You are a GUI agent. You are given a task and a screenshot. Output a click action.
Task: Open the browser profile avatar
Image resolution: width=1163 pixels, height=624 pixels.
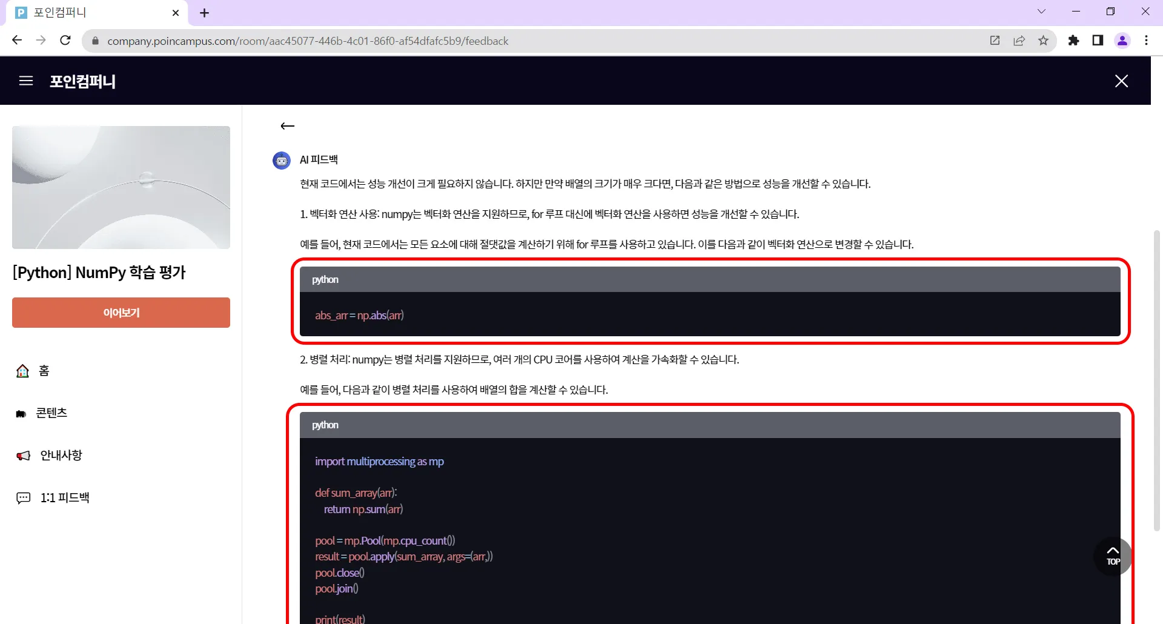point(1122,41)
